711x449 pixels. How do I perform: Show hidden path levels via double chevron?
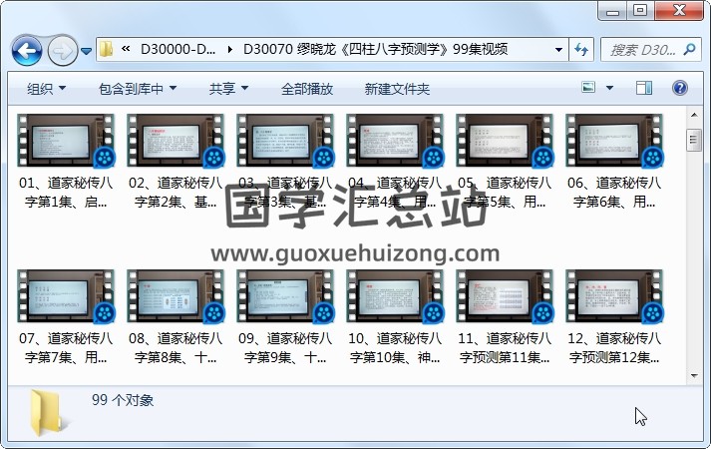coord(126,49)
